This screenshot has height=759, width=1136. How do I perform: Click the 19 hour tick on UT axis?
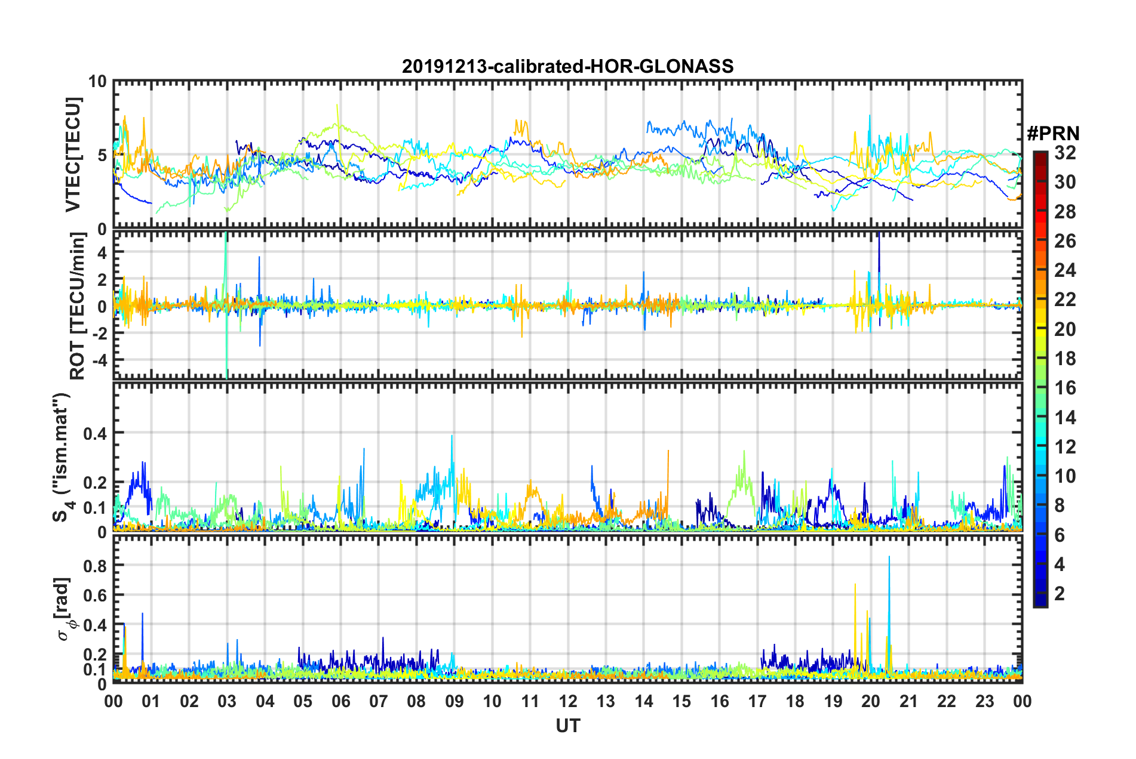833,701
